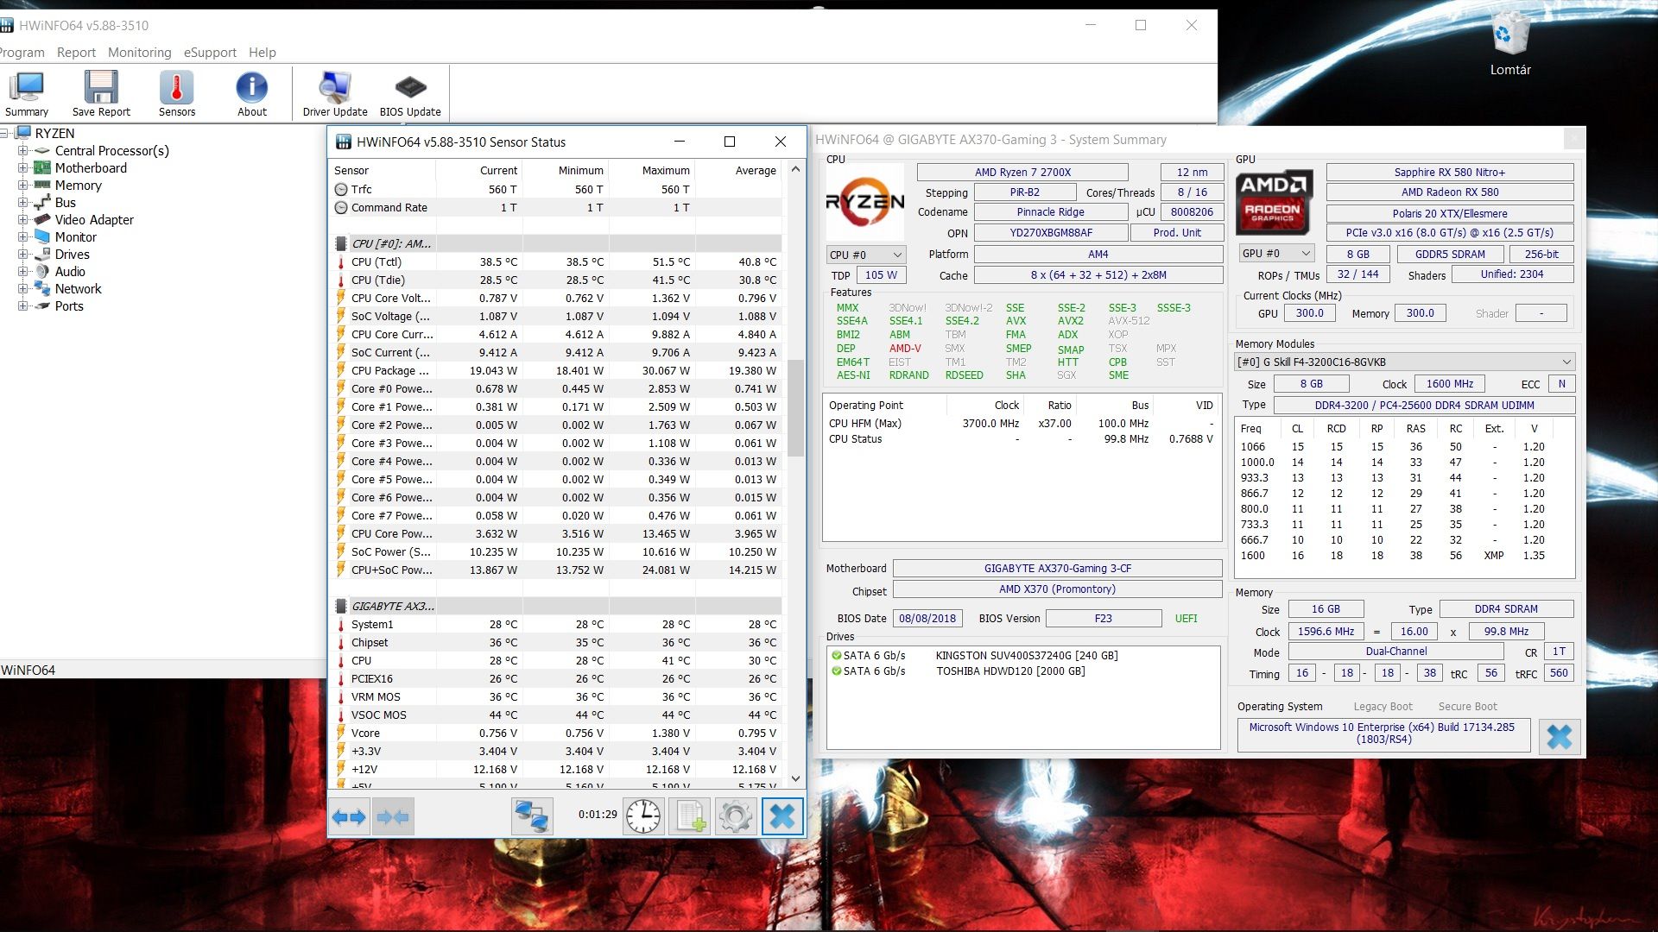Viewport: 1658px width, 932px height.
Task: Select the VRM MOS temperature row
Action: [x=557, y=696]
